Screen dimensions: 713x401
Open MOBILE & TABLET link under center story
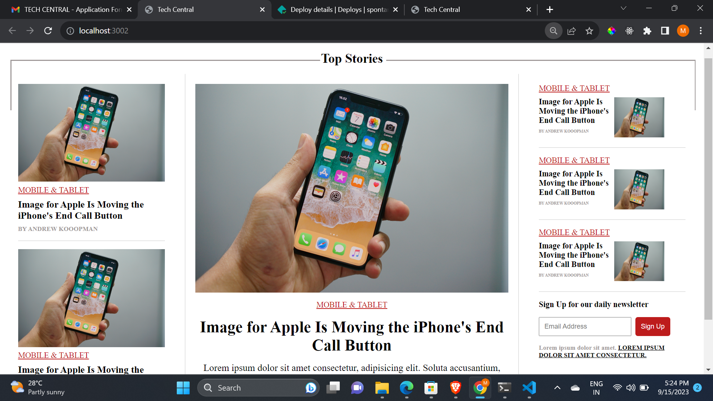[x=352, y=305]
